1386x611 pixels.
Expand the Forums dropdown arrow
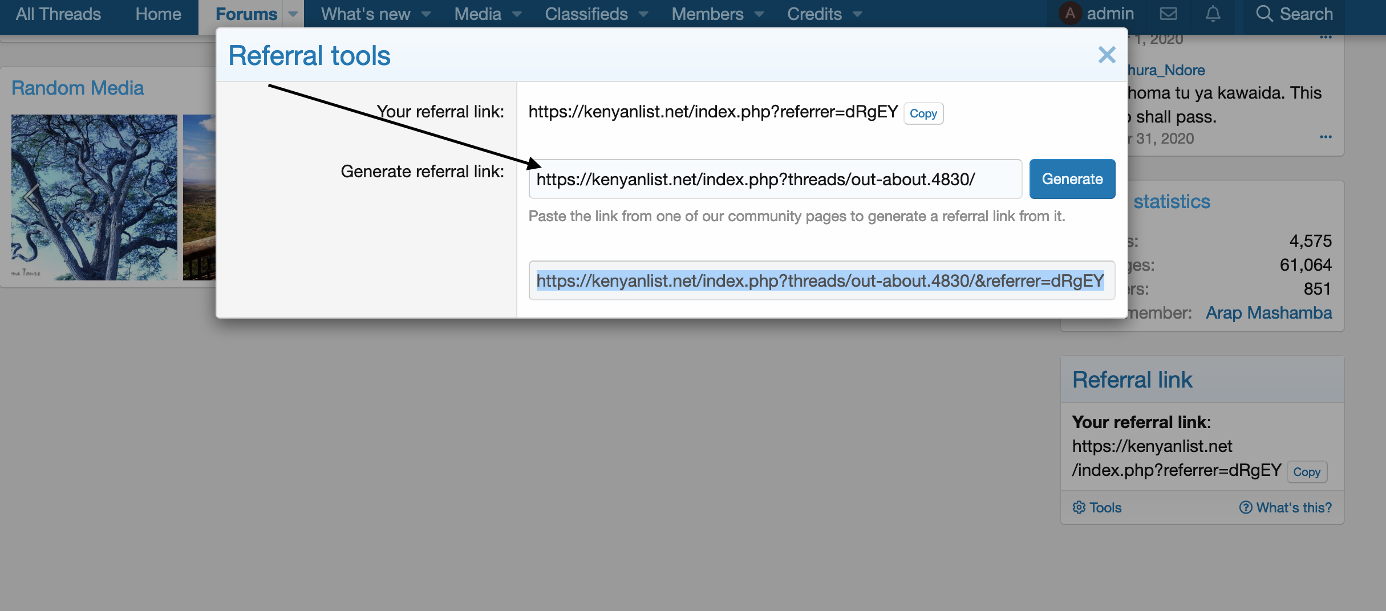pyautogui.click(x=293, y=14)
